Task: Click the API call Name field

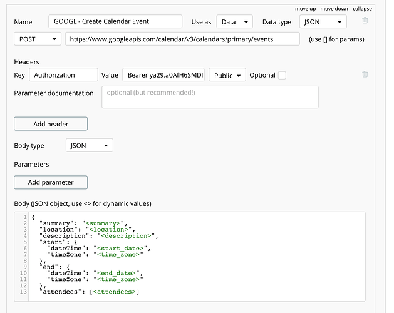Action: [x=115, y=22]
